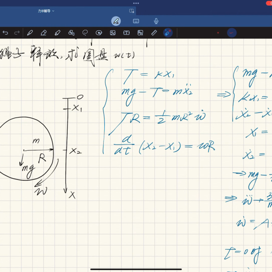
Task: Undo the last stroke
Action: click(x=6, y=33)
